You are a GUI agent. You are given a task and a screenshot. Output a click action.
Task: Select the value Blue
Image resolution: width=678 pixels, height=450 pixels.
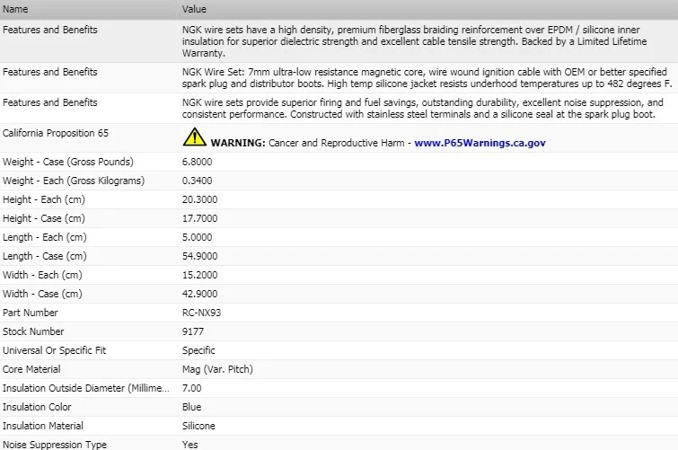(x=191, y=407)
